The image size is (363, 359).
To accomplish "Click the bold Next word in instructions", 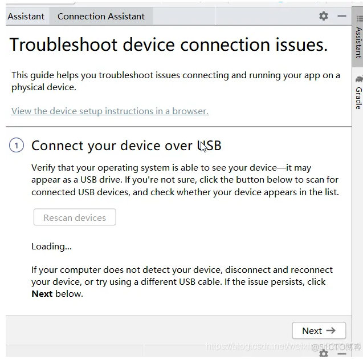I will click(x=42, y=293).
